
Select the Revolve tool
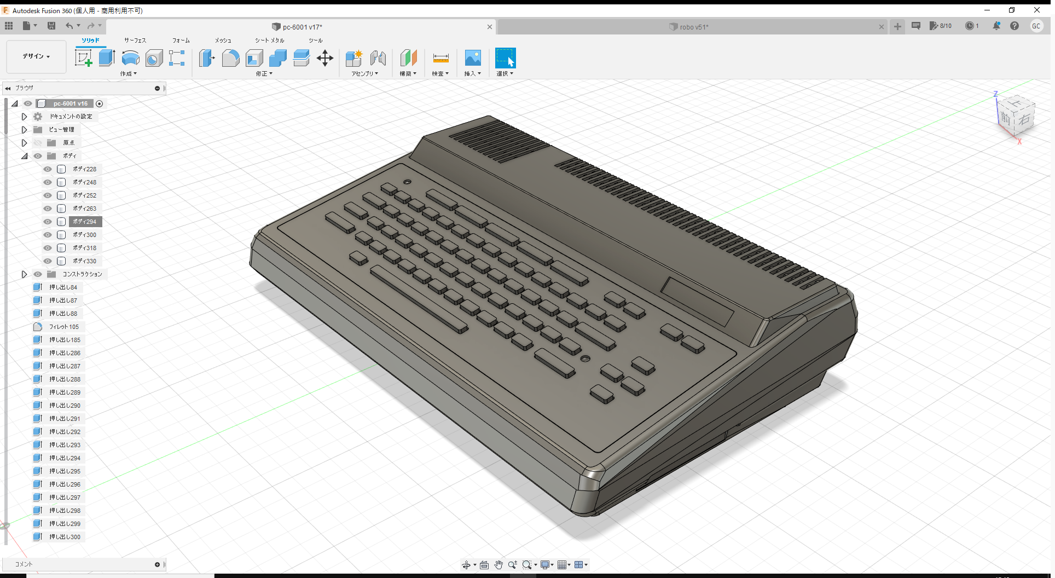click(x=130, y=57)
